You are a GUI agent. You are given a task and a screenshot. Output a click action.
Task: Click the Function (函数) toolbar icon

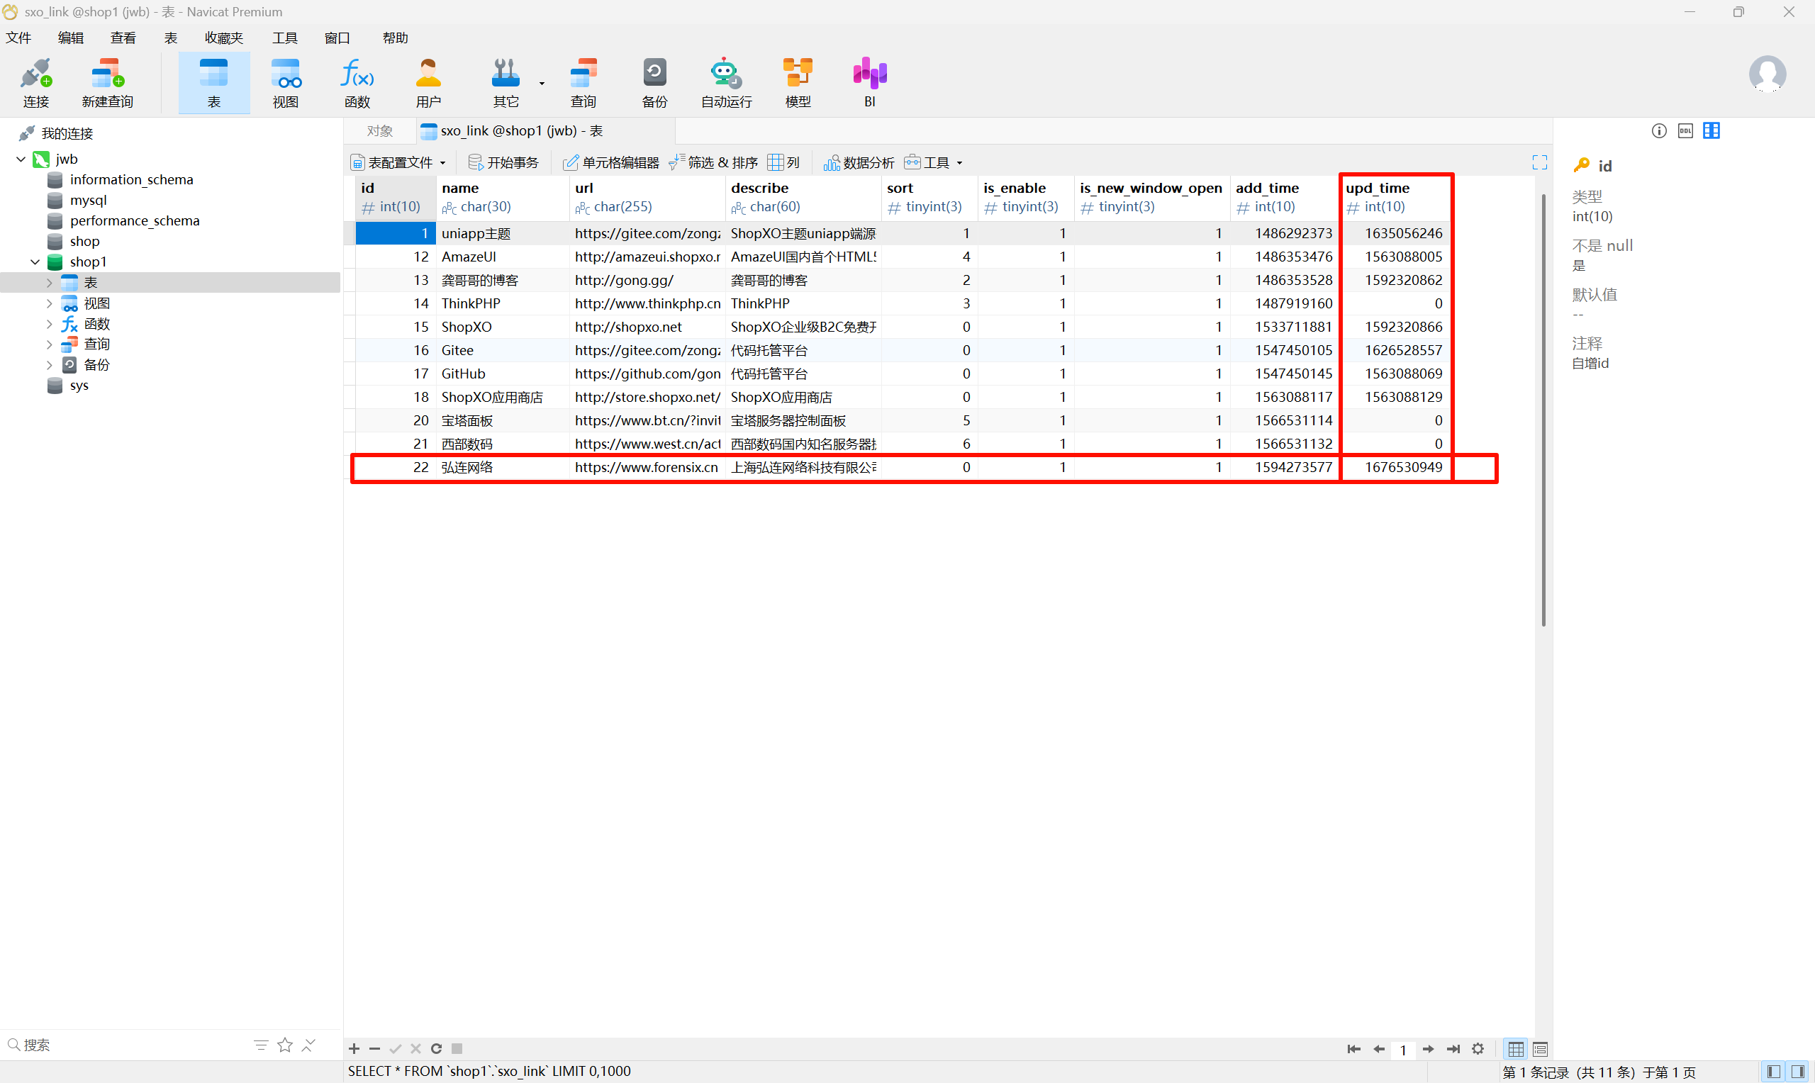tap(357, 83)
